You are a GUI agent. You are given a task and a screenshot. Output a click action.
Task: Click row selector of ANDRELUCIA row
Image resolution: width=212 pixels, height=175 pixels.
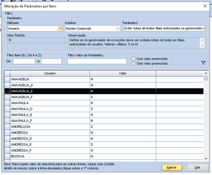(7, 127)
